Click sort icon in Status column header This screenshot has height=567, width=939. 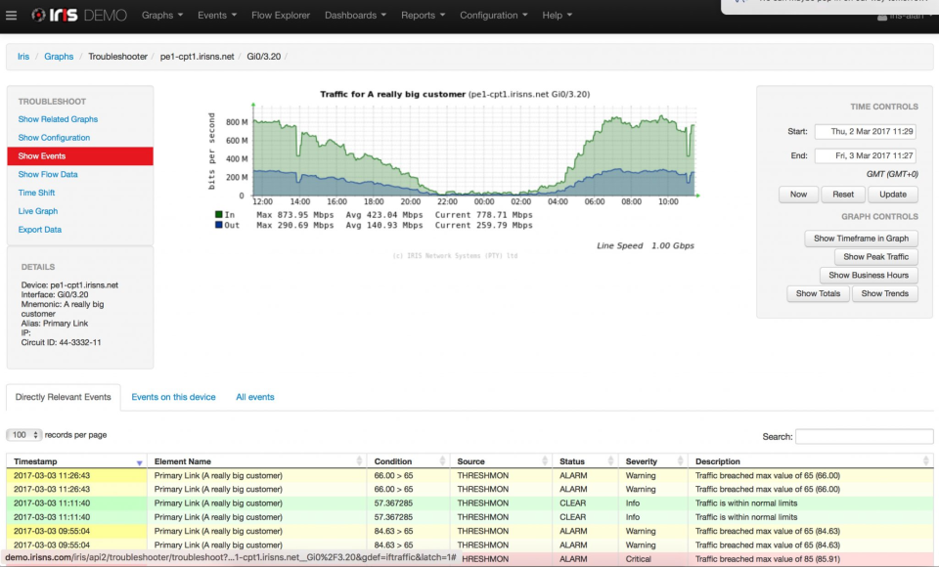(x=610, y=461)
